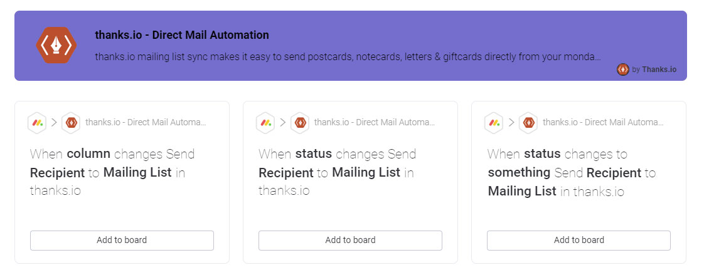Click thanks.io icon in the middle status card

pos(299,123)
